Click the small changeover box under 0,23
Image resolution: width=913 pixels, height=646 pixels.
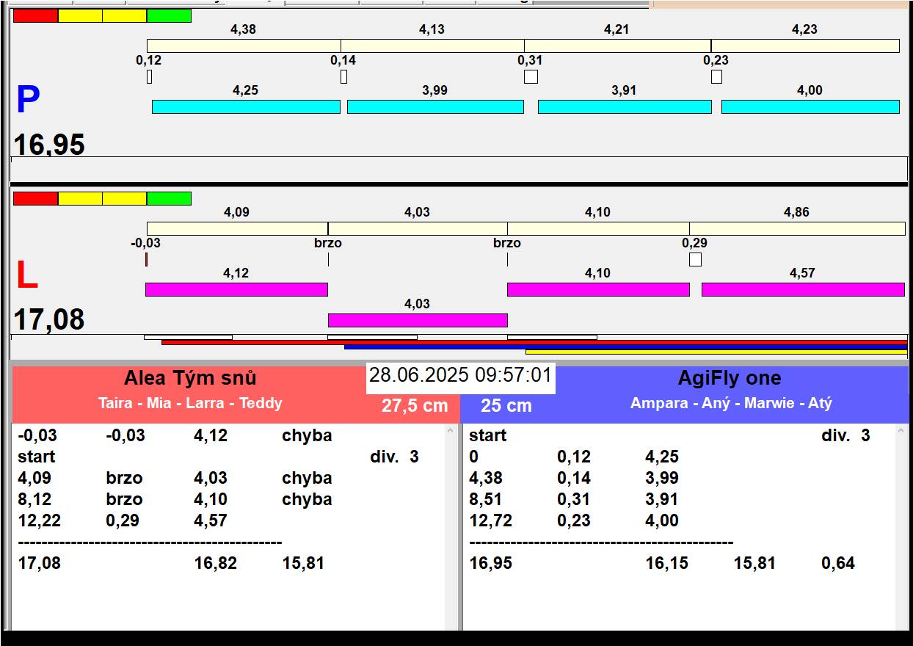(x=716, y=76)
